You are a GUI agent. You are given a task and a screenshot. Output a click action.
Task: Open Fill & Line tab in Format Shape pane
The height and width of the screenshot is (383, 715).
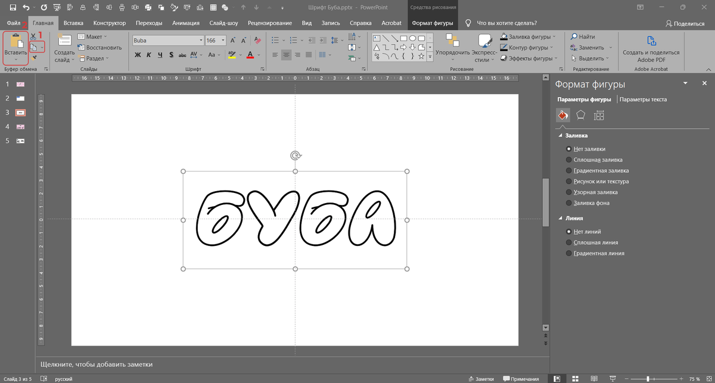pos(562,115)
